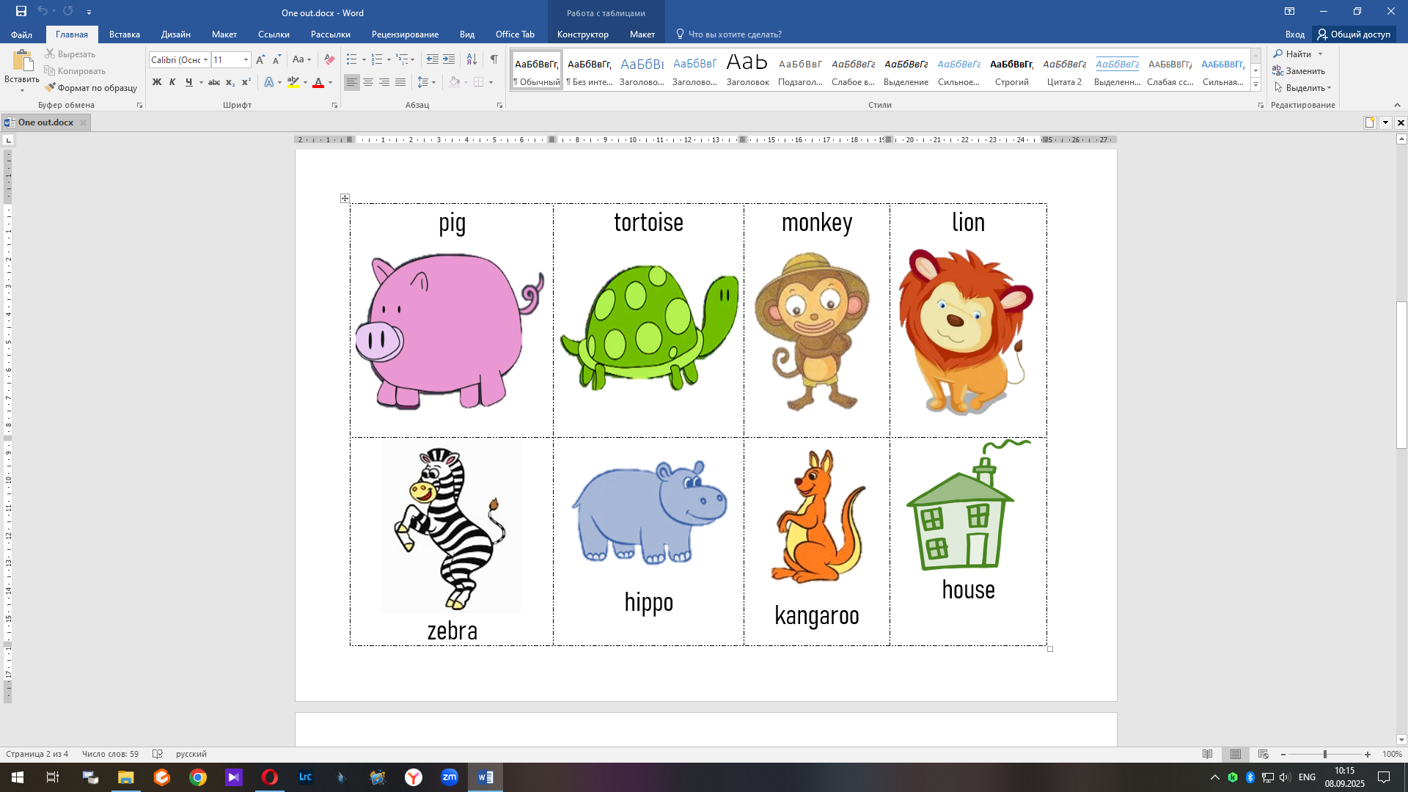This screenshot has width=1408, height=792.
Task: Click the Show paragraph marks icon
Action: click(x=494, y=59)
